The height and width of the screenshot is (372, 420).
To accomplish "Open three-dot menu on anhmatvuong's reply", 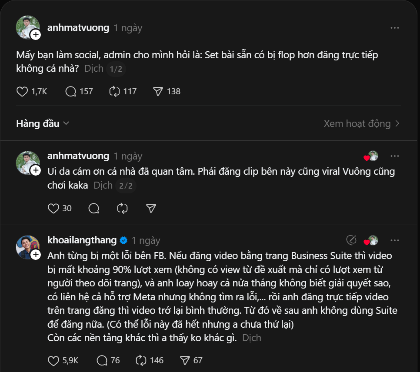I will (394, 156).
